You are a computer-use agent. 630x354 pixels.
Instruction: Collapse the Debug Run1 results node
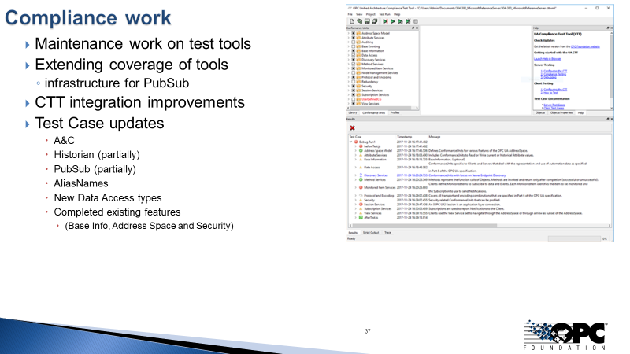point(351,142)
